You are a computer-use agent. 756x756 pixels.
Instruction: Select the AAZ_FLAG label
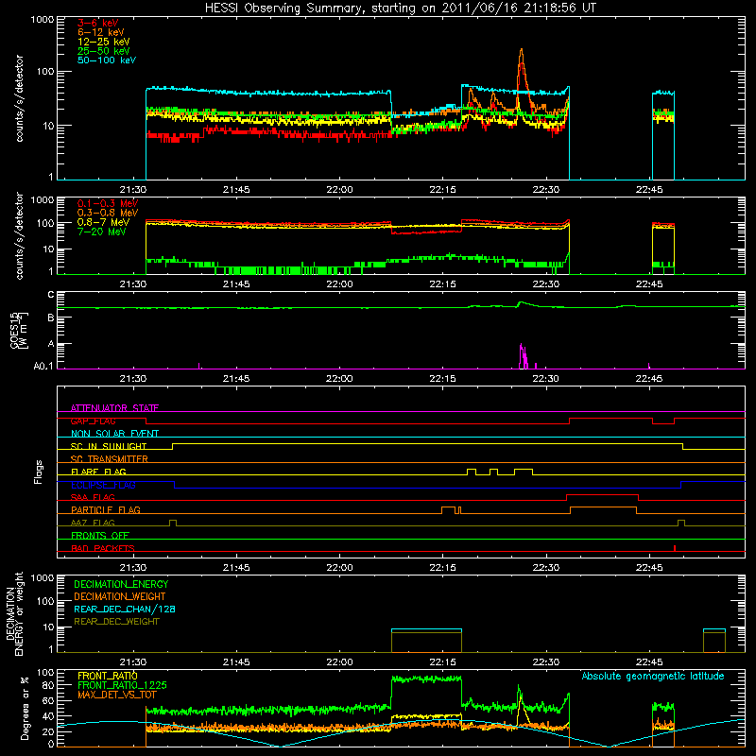coord(93,523)
